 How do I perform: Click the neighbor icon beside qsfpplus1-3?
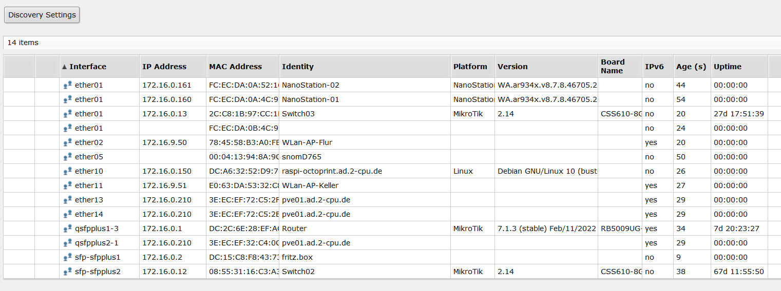(67, 228)
